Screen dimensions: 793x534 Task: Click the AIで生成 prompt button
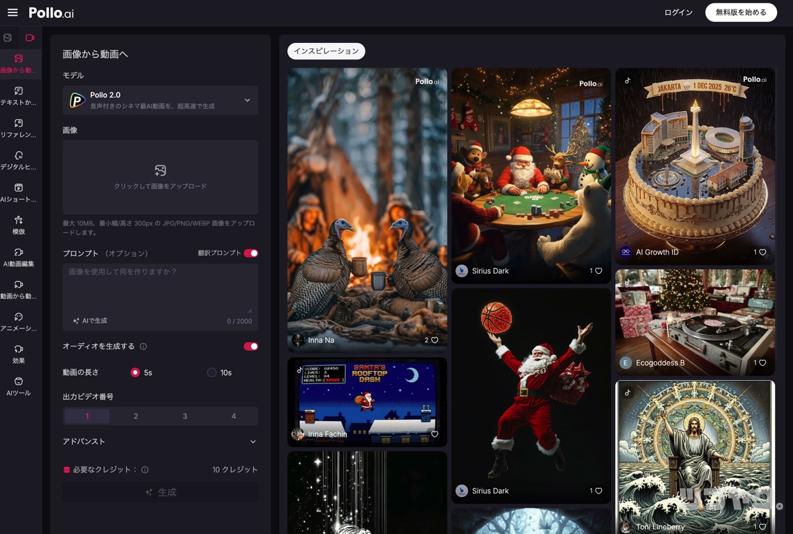(90, 321)
